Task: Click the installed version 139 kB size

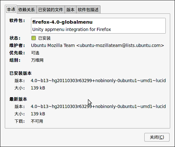Action: click(38, 88)
